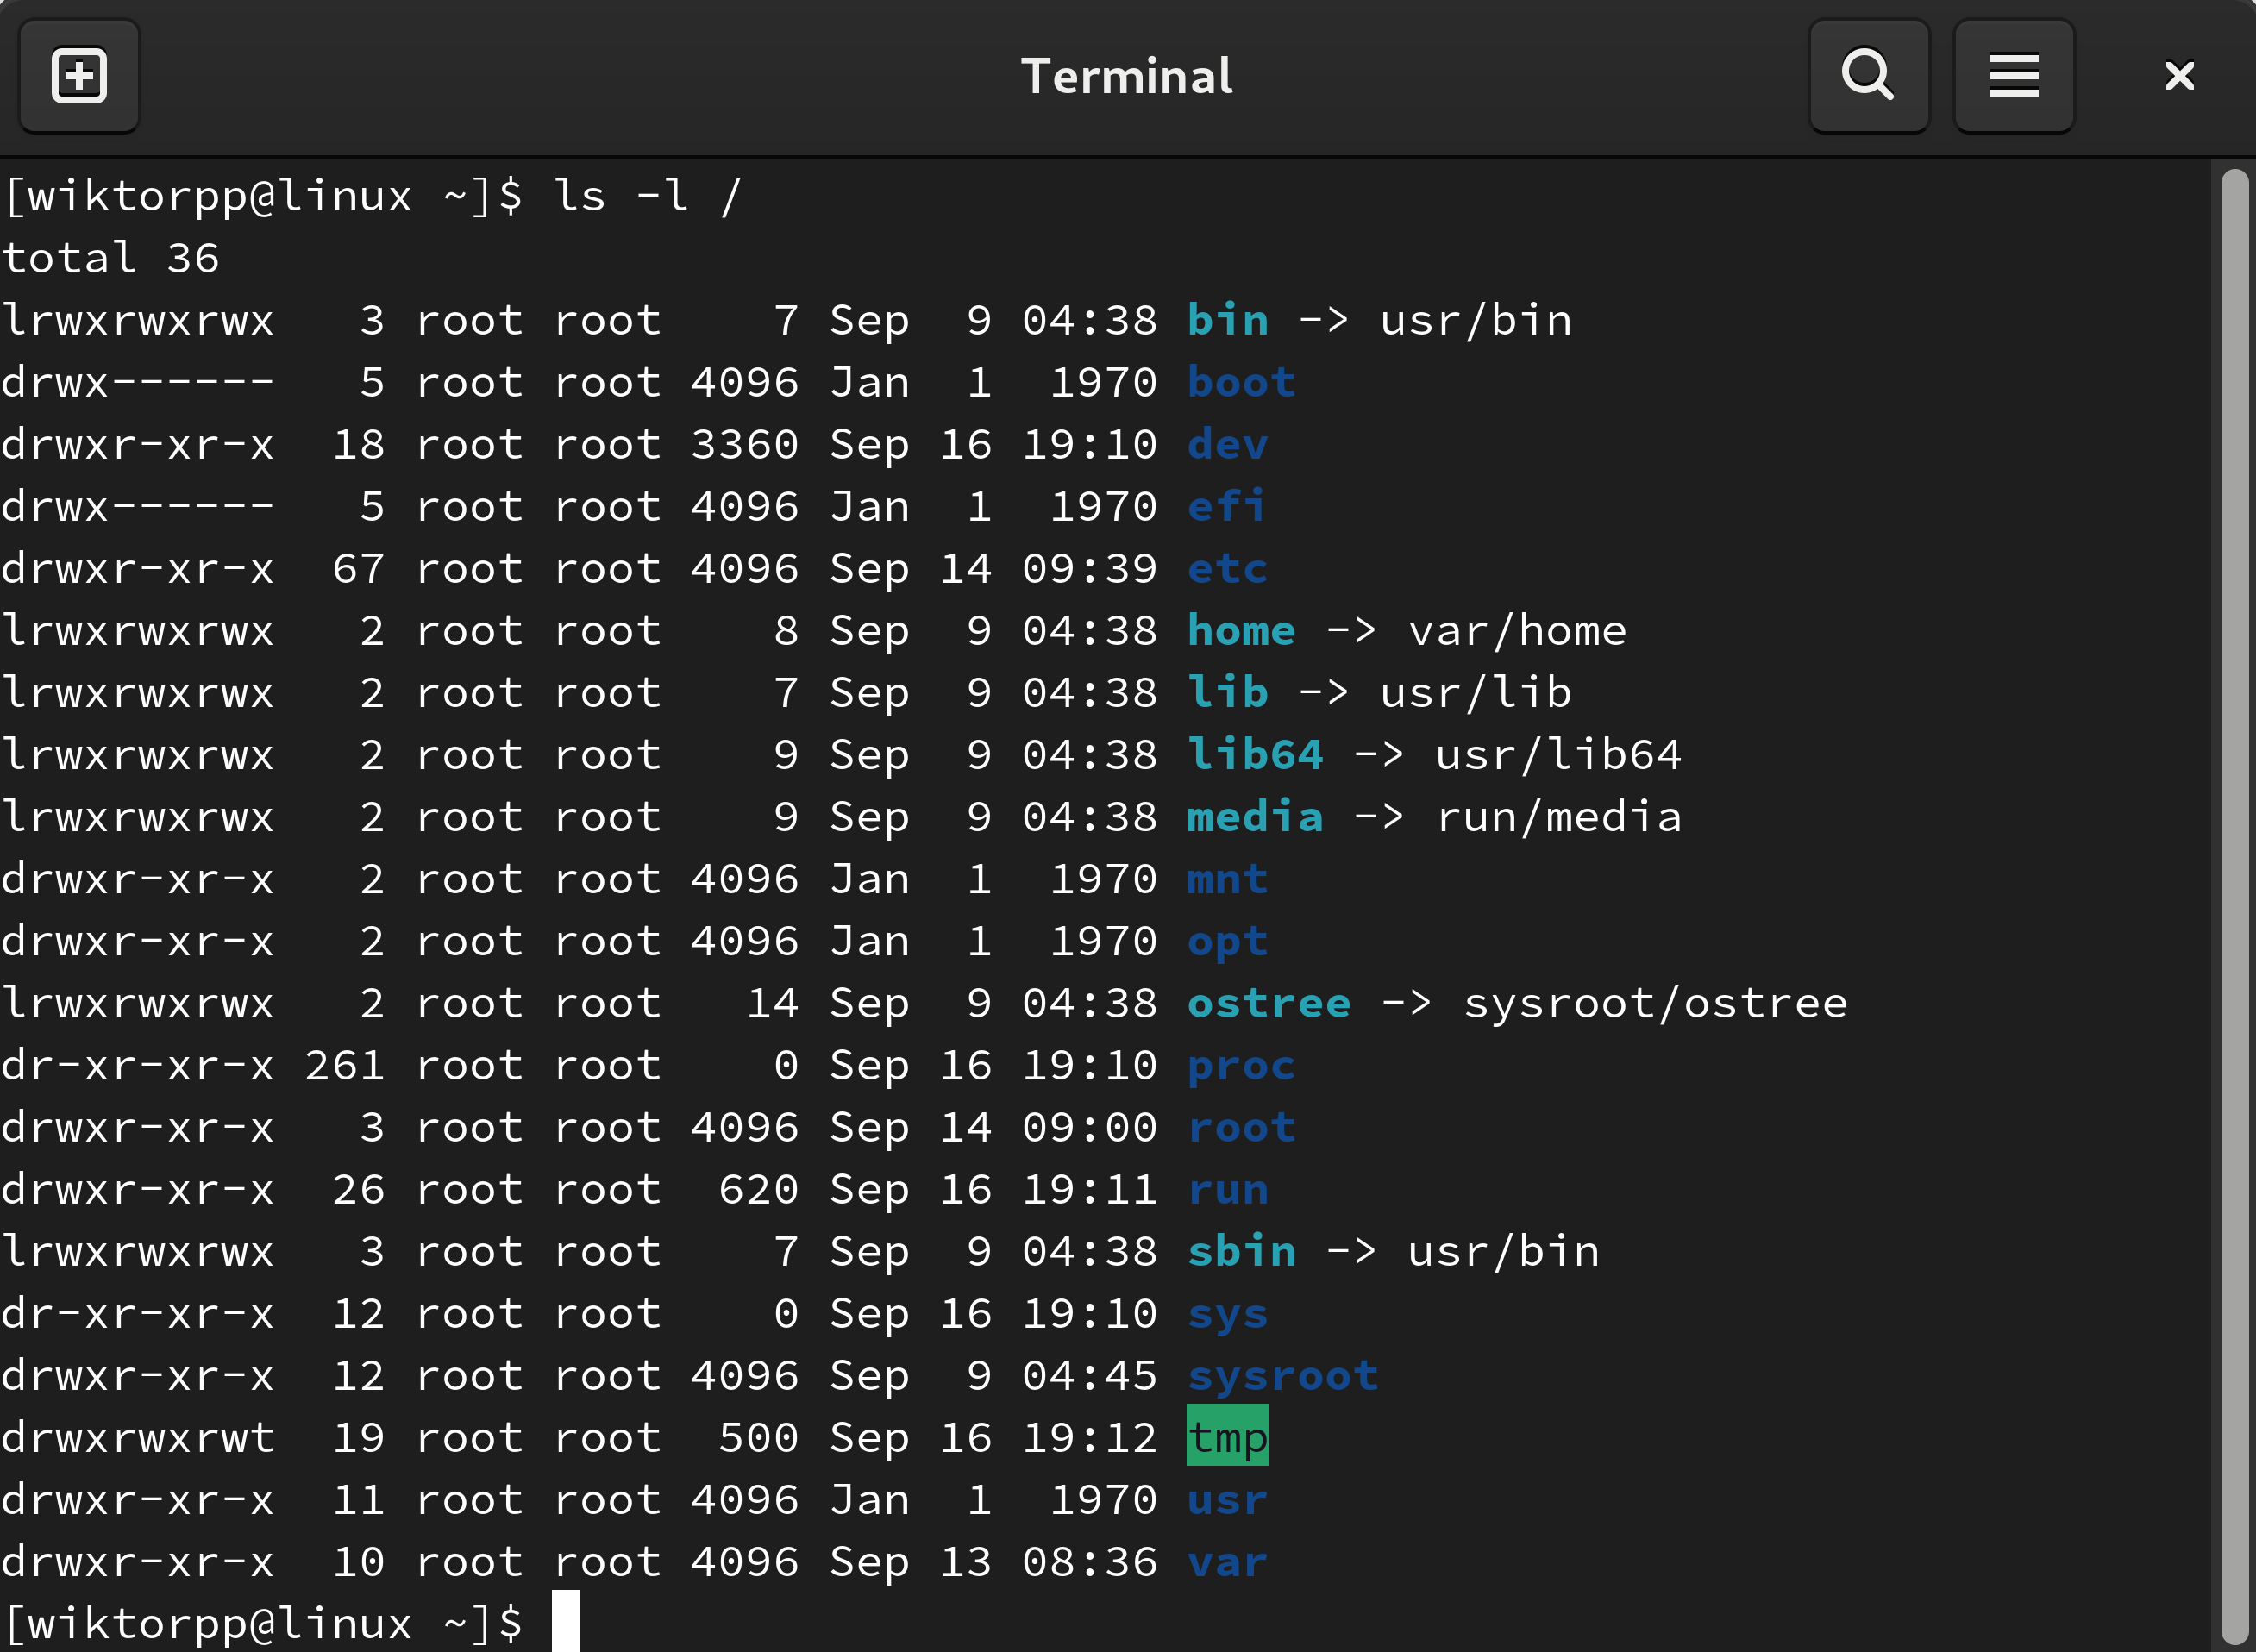This screenshot has width=2256, height=1652.
Task: Click the highlighted tmp directory name
Action: click(1227, 1437)
